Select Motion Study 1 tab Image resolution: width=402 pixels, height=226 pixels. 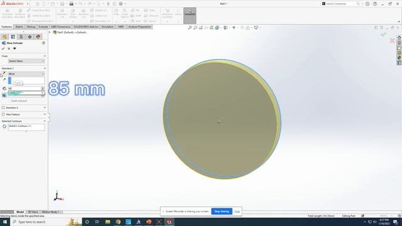click(x=50, y=212)
